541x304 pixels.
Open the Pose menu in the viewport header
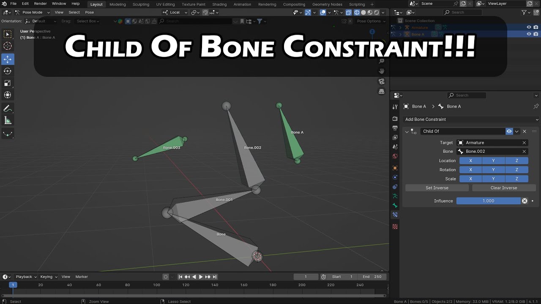tap(90, 13)
